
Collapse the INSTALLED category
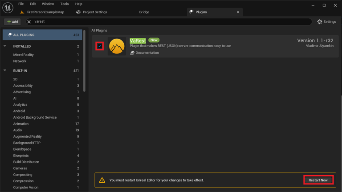click(5, 46)
